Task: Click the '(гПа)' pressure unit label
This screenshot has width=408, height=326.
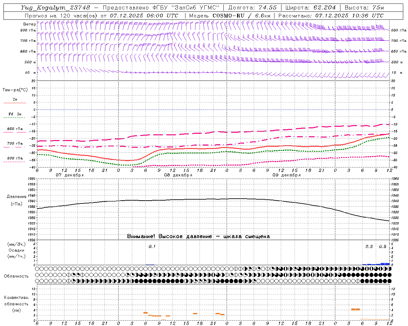Action: click(16, 204)
